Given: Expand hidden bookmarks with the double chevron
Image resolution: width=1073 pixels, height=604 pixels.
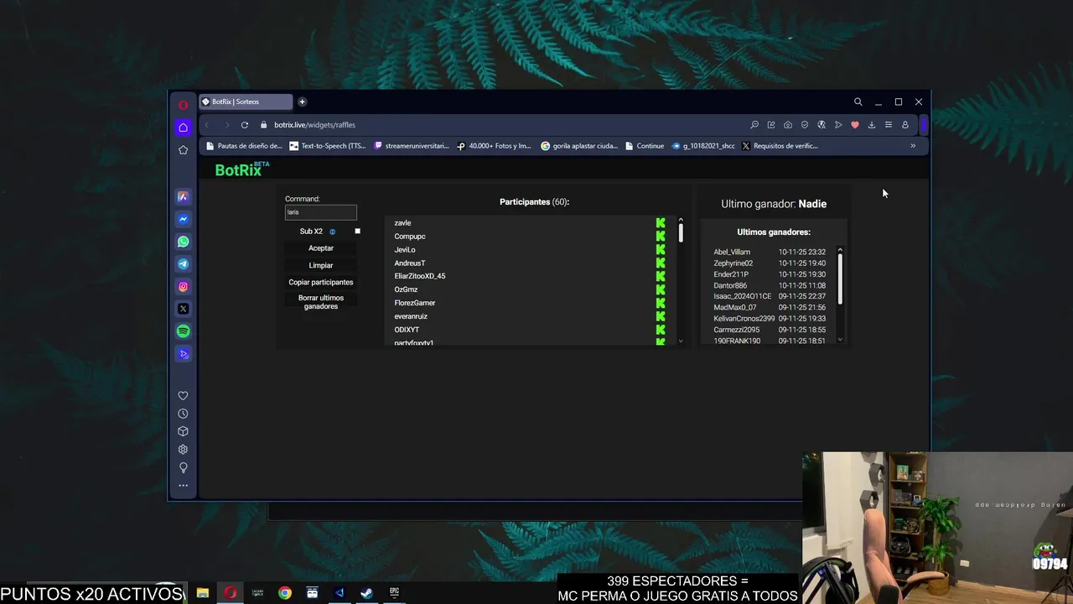Looking at the screenshot, I should tap(913, 146).
